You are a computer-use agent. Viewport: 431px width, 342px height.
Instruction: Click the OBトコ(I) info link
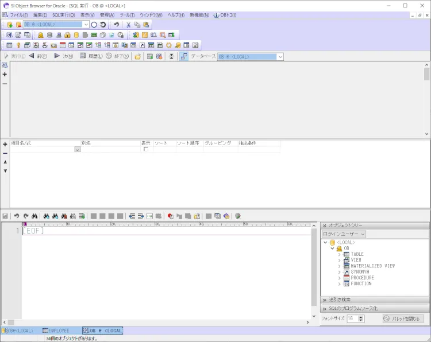225,15
